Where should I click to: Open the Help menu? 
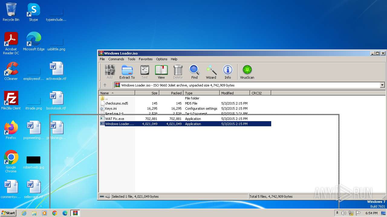(x=174, y=59)
